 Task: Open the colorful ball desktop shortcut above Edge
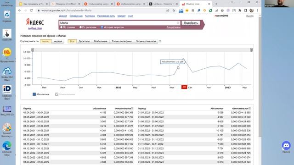[x=7, y=130]
